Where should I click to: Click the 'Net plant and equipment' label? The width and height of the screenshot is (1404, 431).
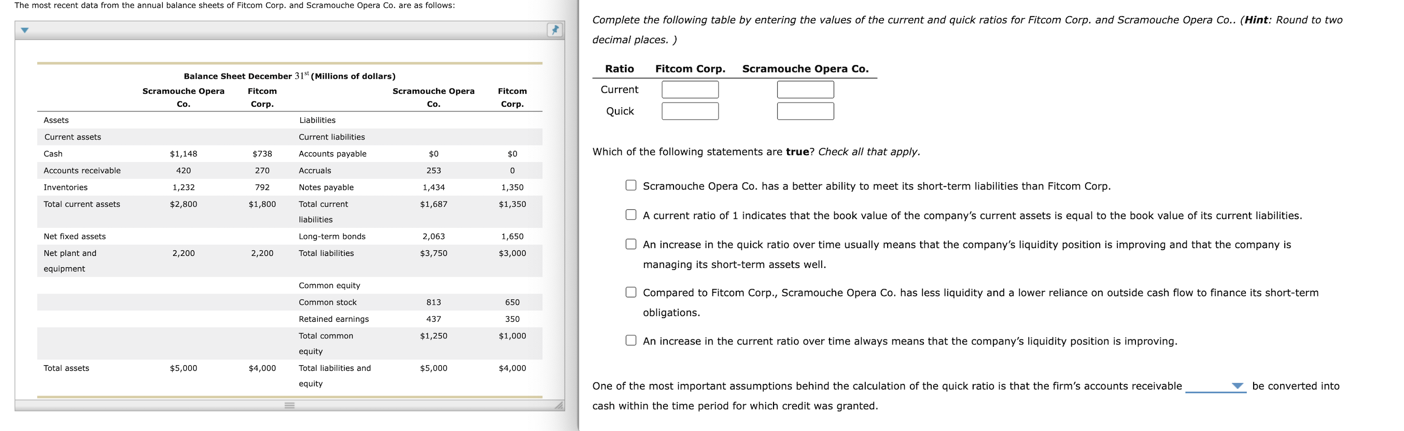70,261
